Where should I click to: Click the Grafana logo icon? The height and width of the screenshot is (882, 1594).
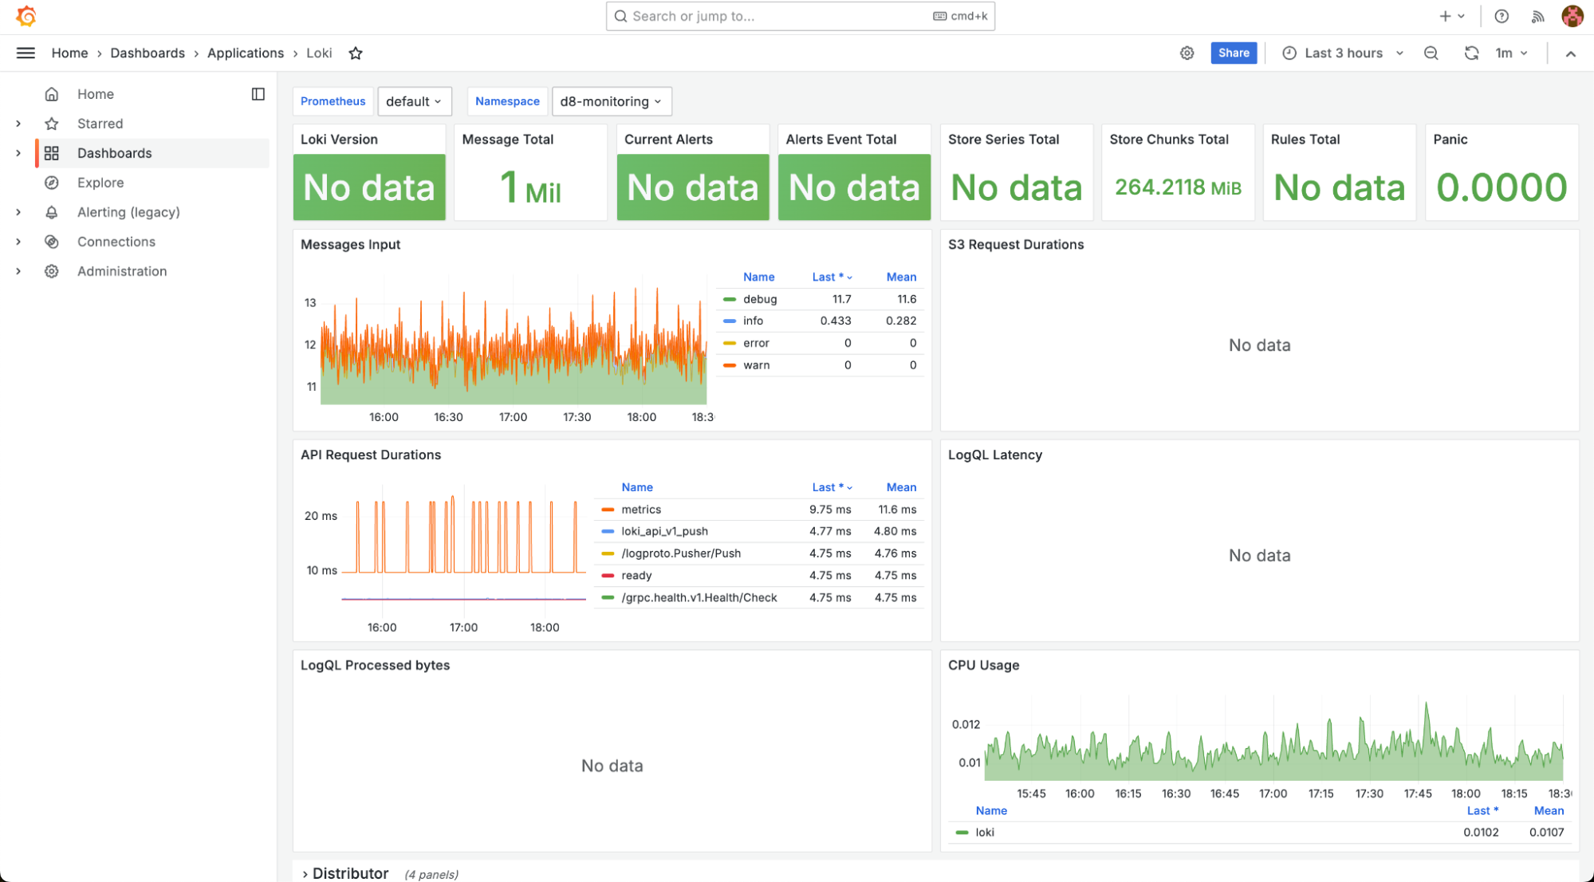click(x=26, y=16)
